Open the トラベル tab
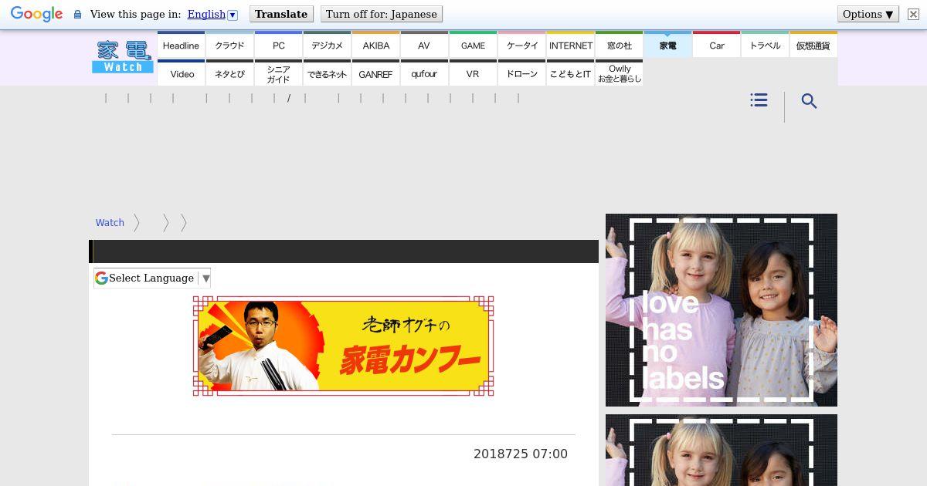Screen dimensions: 927x486 point(765,45)
